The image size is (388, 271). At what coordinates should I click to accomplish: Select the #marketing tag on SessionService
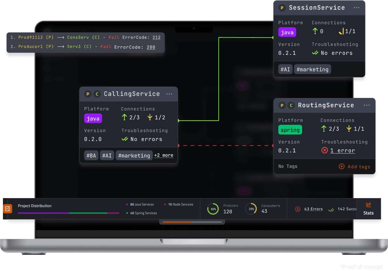[312, 69]
